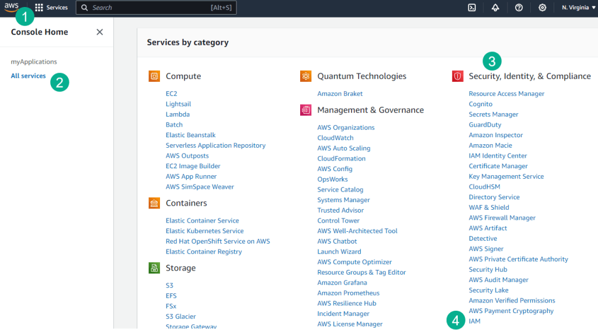The width and height of the screenshot is (598, 330).
Task: Click the Security, Identity, & Compliance shield icon
Action: click(x=457, y=76)
